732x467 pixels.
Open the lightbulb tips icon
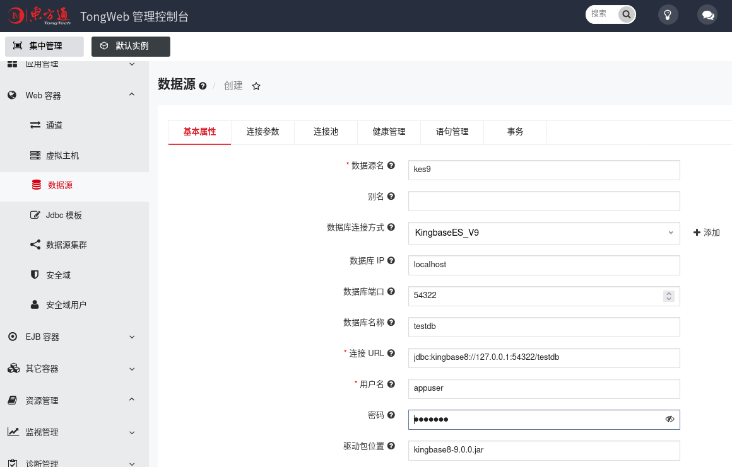[668, 15]
